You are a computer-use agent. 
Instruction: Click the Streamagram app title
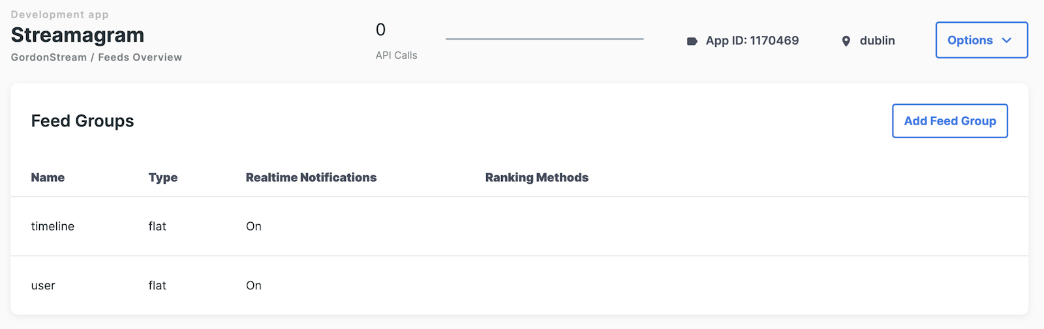[78, 35]
